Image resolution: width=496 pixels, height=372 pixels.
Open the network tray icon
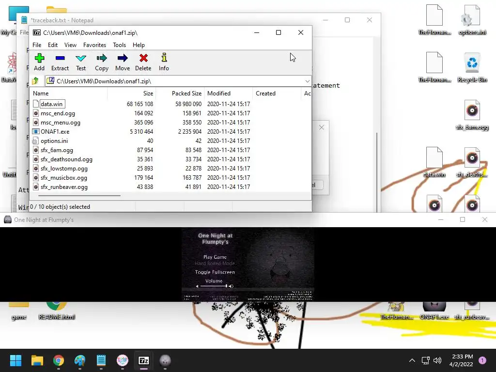[x=425, y=360]
